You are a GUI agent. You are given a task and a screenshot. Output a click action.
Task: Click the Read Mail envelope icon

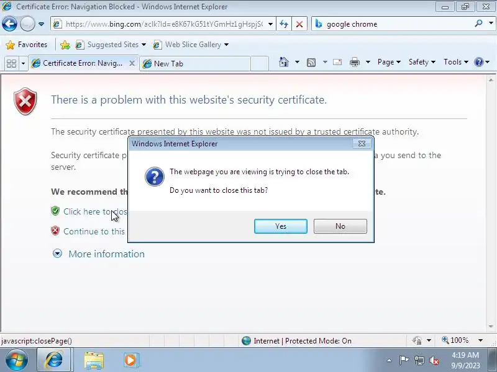coord(337,62)
